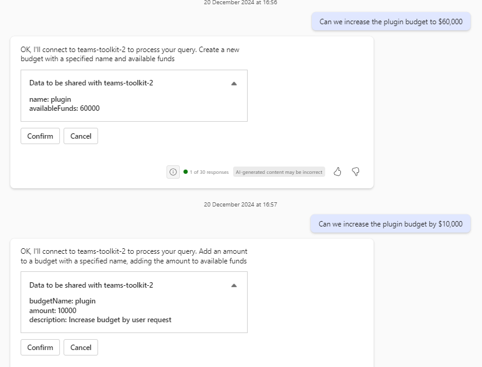The image size is (482, 367).
Task: Click the green dot beside '1 of 30 responses'
Action: (186, 172)
